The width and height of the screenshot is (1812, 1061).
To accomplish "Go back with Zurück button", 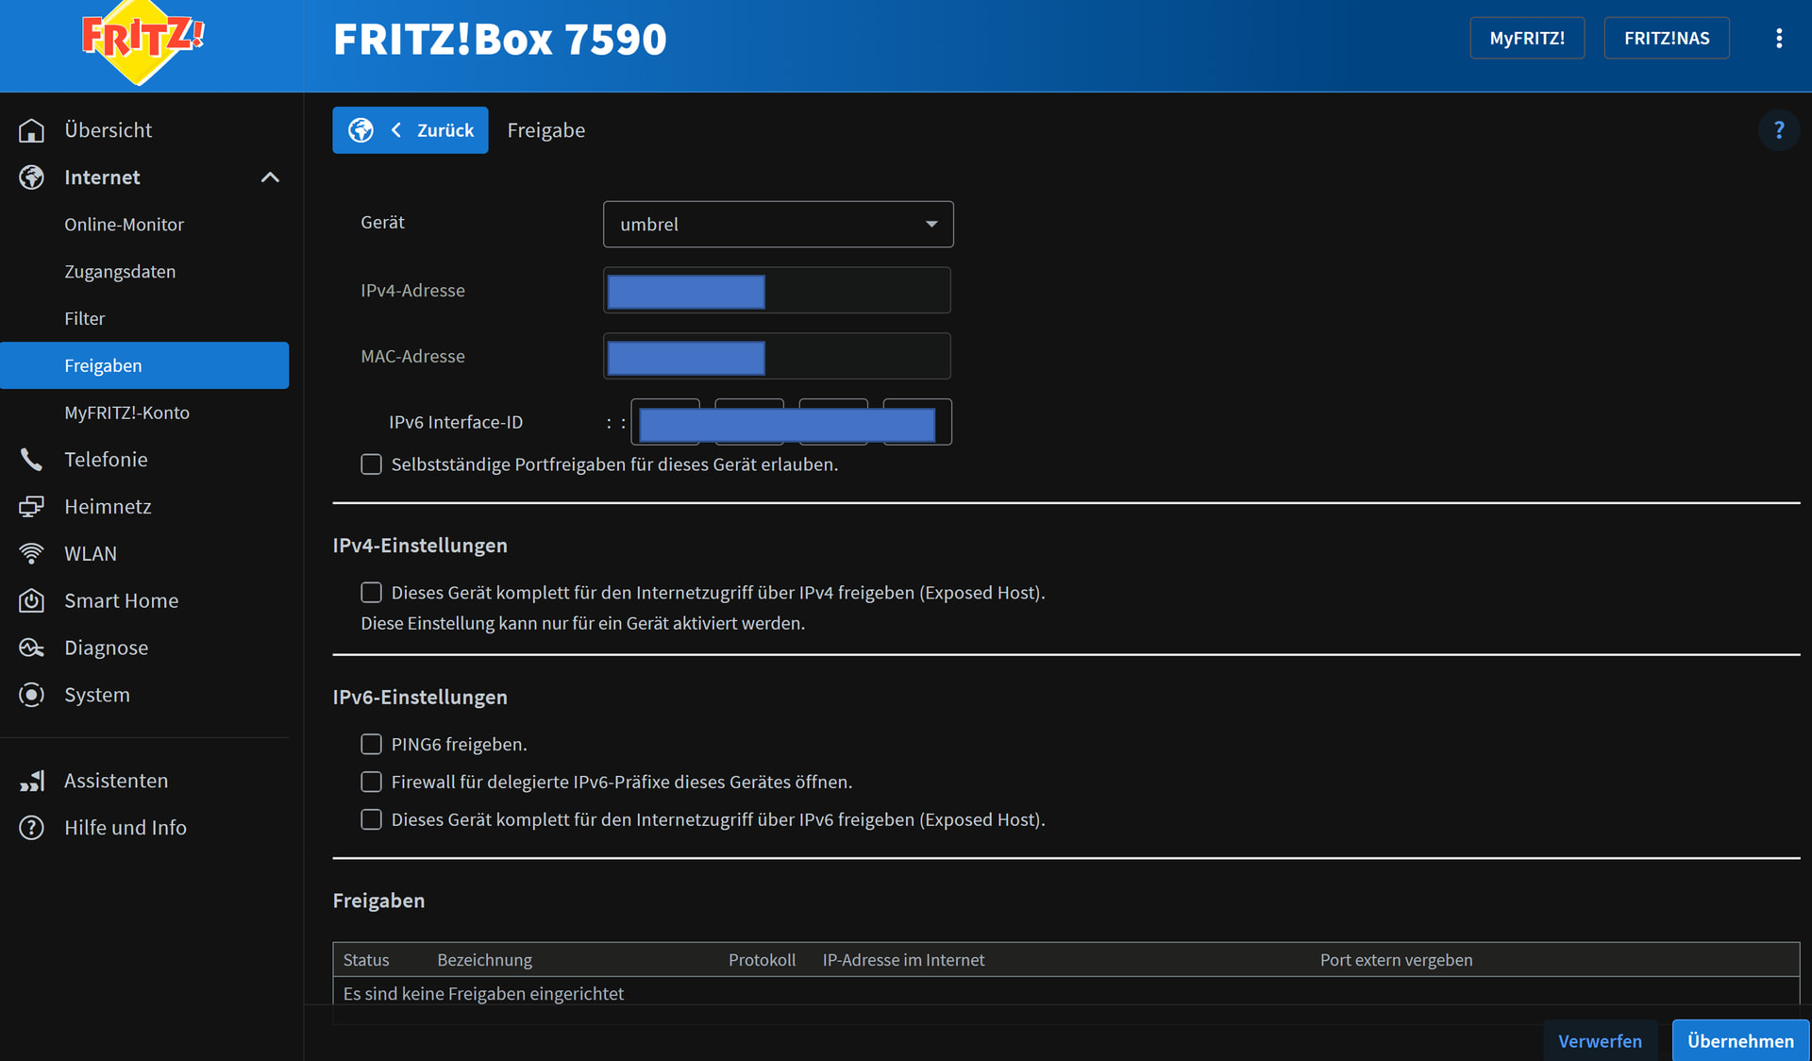I will tap(411, 130).
